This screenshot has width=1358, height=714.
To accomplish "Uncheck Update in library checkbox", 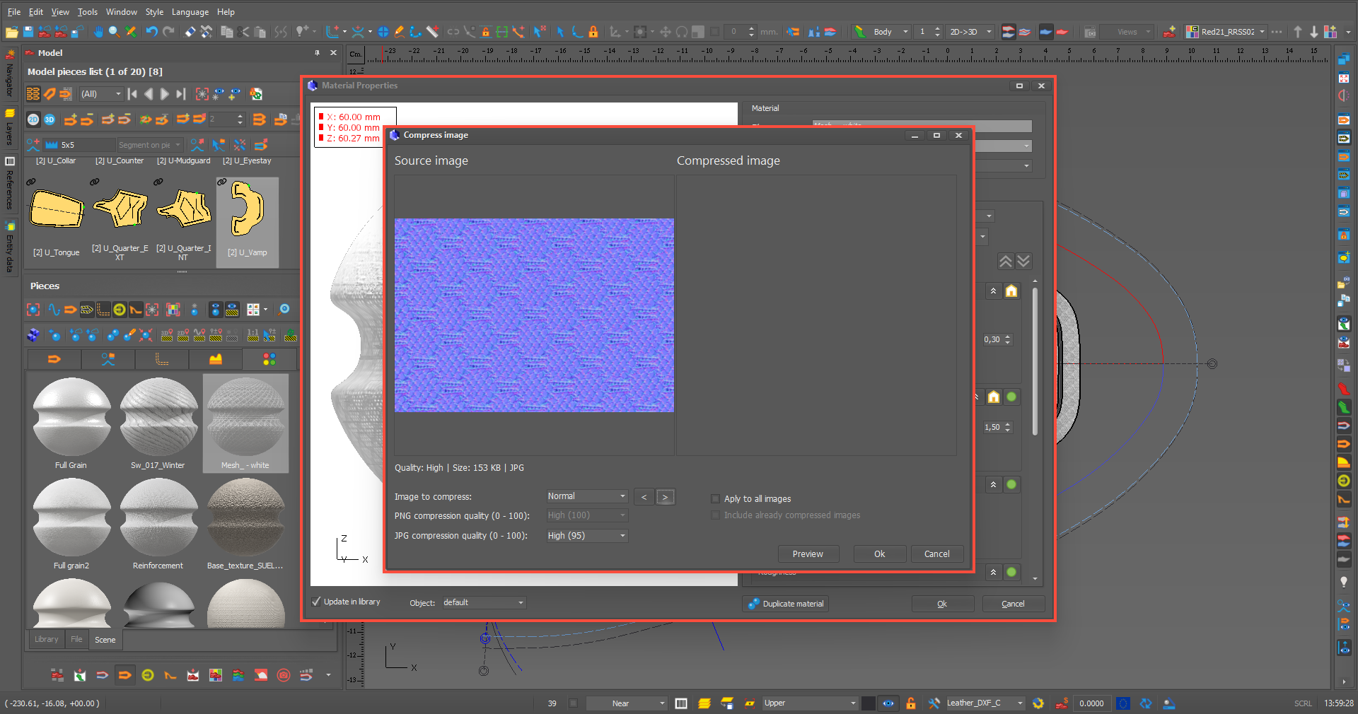I will [316, 602].
